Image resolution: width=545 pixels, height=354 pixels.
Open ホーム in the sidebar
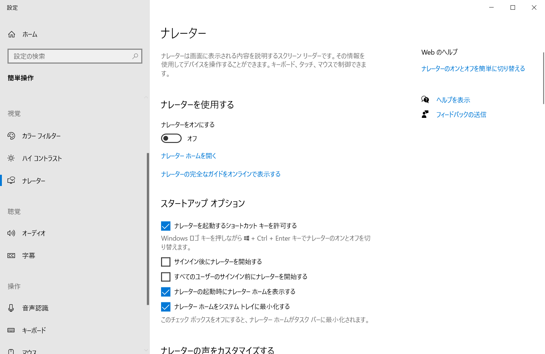click(75, 34)
